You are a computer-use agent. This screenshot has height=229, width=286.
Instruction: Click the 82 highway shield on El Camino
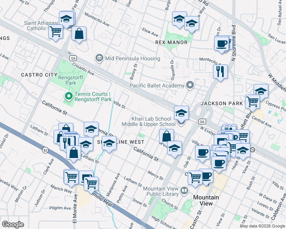click(45, 150)
